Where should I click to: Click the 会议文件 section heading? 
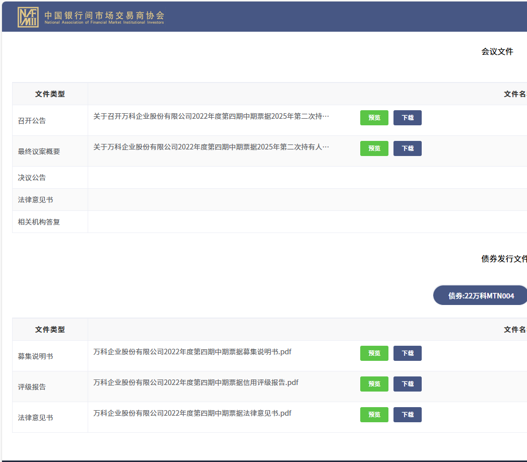tap(497, 51)
